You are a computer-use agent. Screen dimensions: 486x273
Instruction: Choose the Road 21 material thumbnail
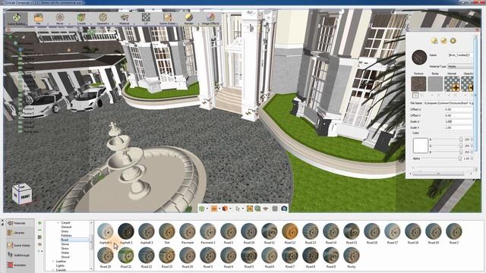click(x=126, y=255)
